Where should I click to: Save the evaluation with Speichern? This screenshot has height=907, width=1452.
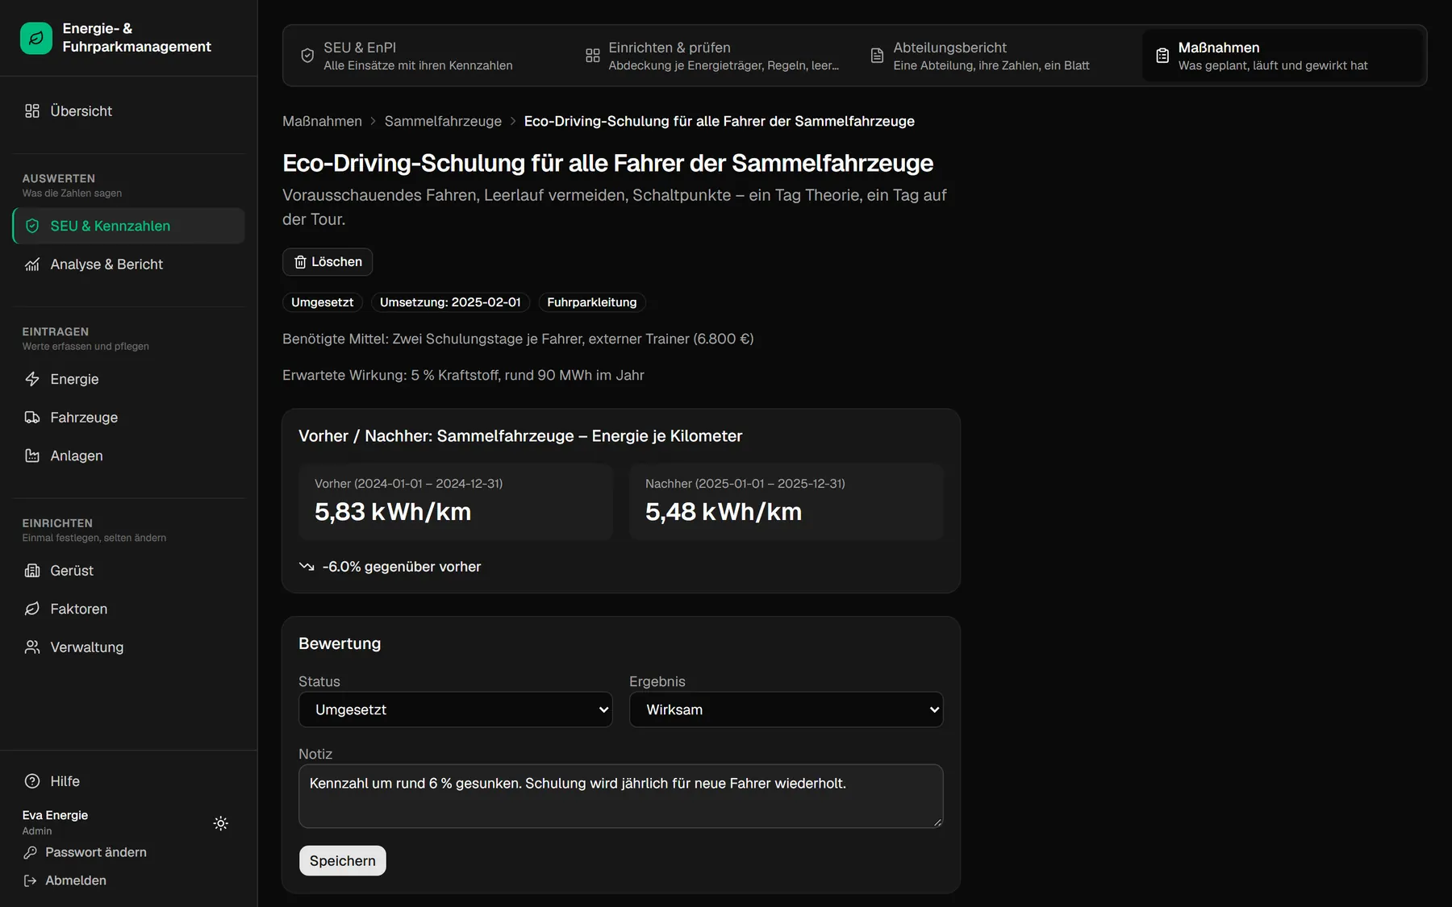(343, 861)
